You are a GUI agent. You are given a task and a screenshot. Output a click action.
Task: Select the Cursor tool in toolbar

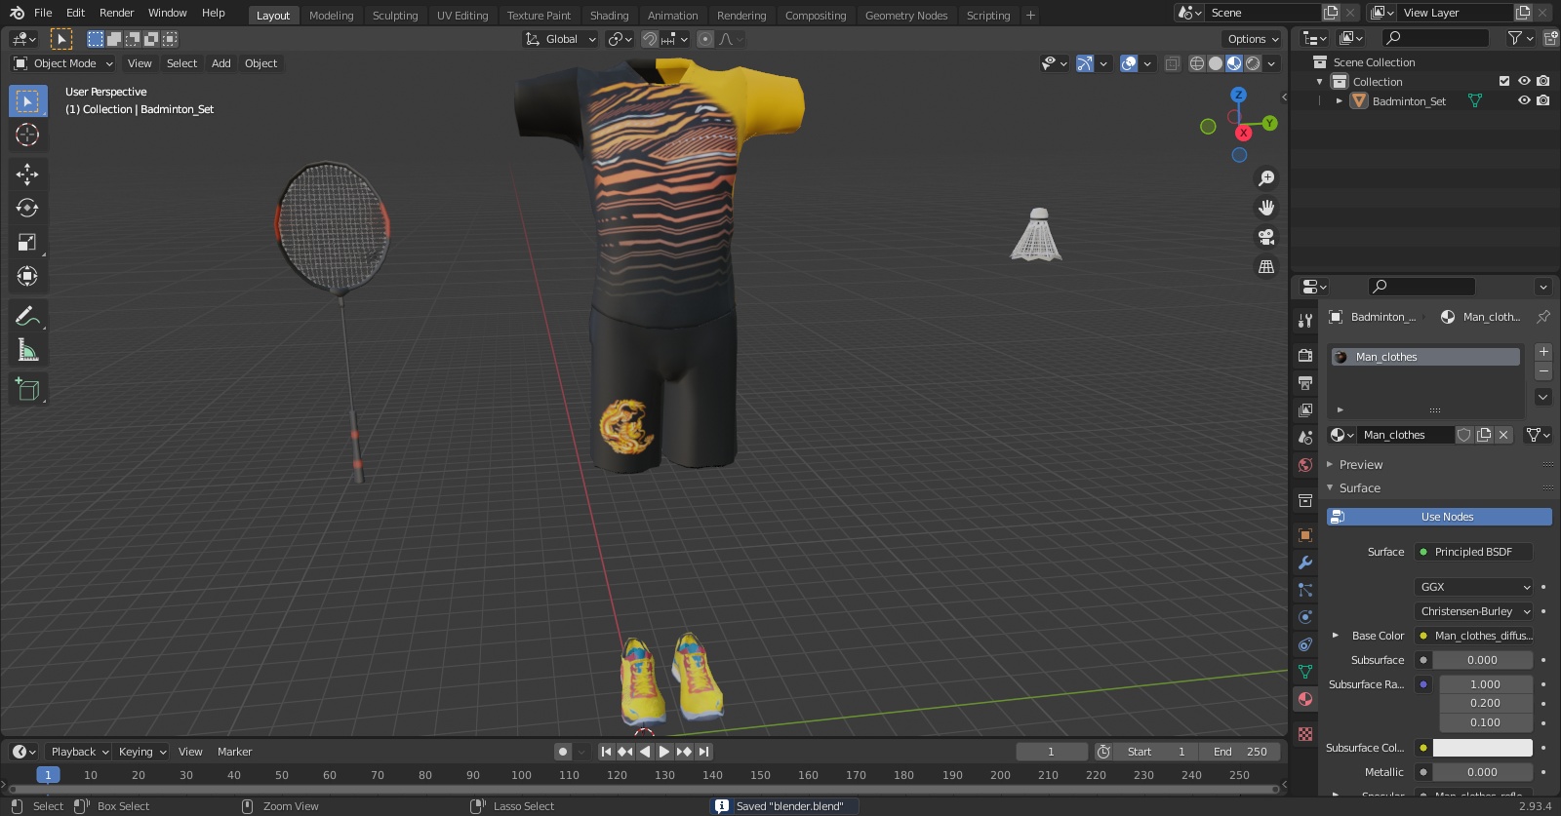(27, 135)
